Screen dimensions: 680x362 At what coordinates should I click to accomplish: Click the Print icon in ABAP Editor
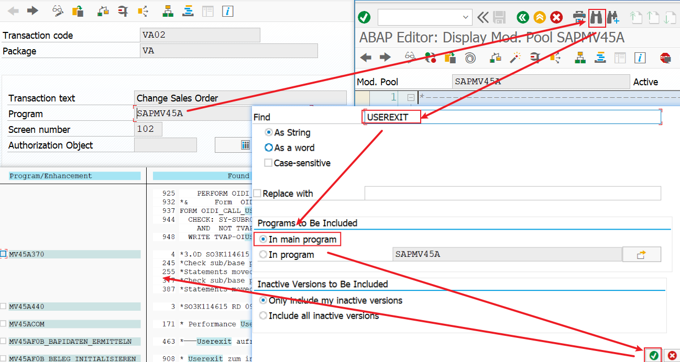coord(579,18)
